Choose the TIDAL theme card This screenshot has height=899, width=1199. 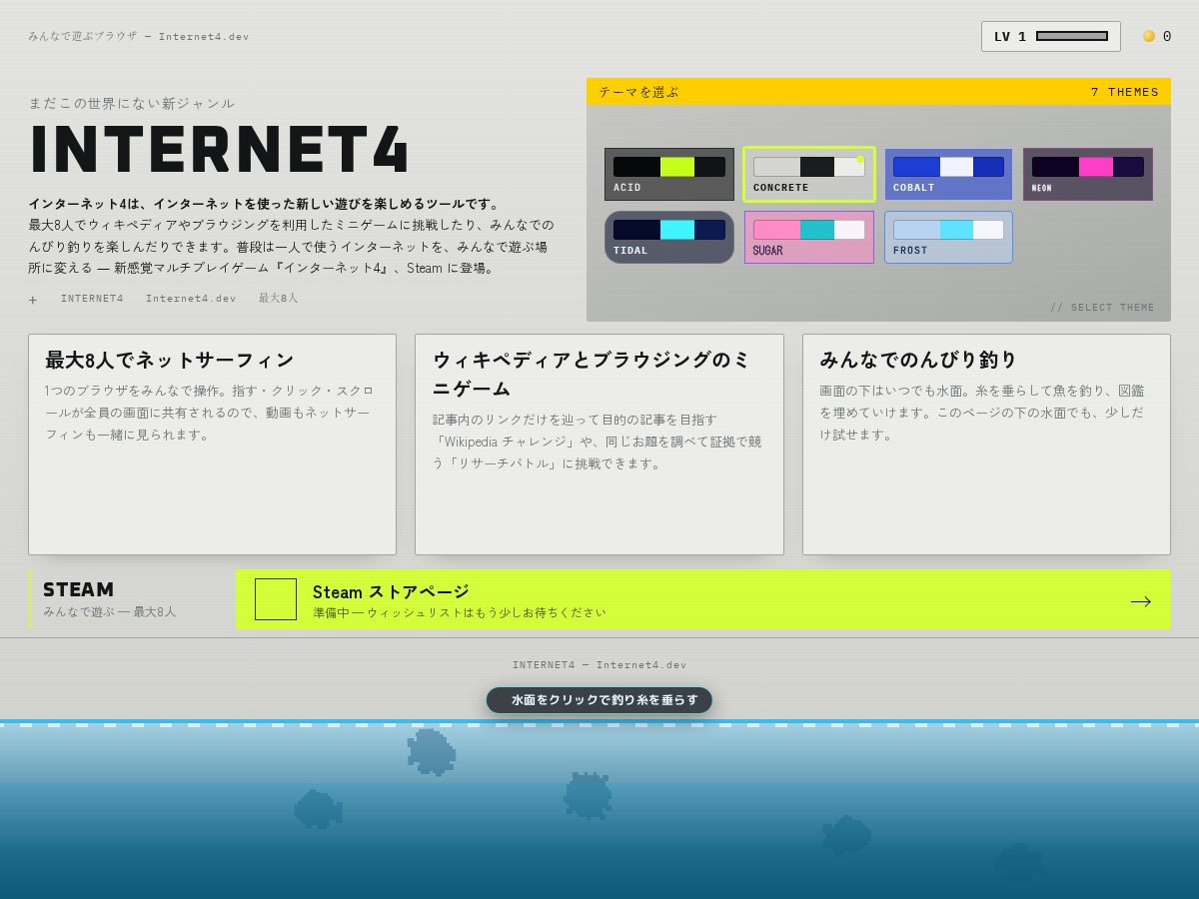[x=668, y=237]
